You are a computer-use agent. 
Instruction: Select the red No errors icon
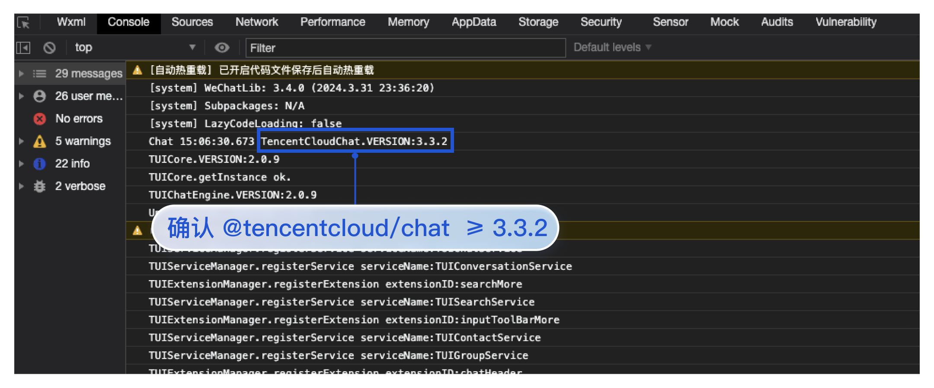click(40, 119)
